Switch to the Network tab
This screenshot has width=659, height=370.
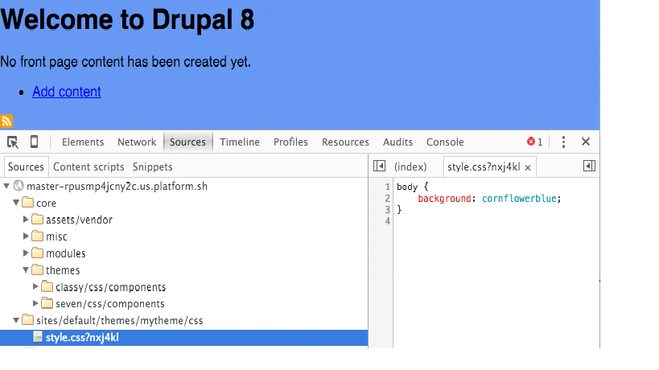[x=137, y=142]
